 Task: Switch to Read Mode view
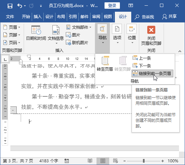pos(90,161)
